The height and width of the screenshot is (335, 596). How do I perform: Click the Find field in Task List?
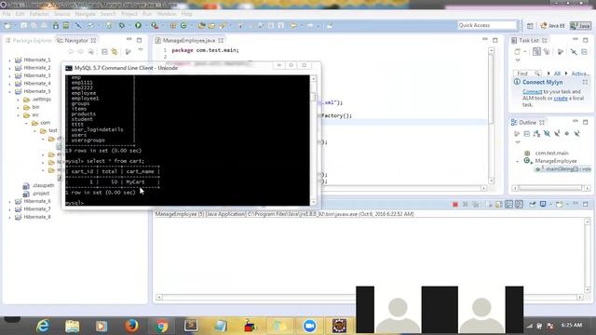point(527,74)
